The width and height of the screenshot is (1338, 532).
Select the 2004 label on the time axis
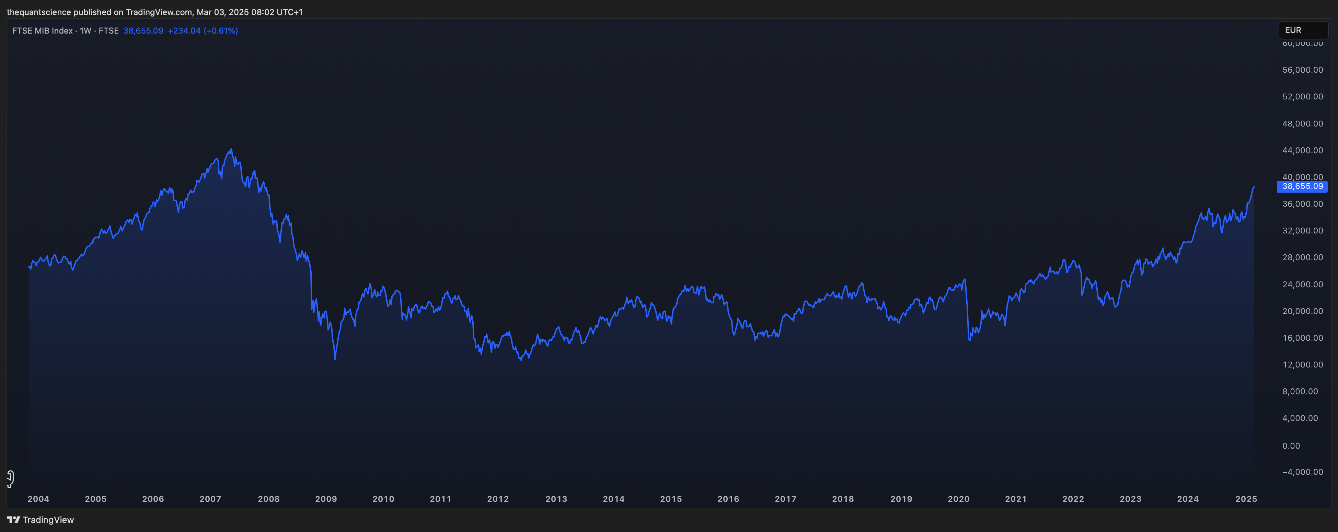[x=38, y=499]
